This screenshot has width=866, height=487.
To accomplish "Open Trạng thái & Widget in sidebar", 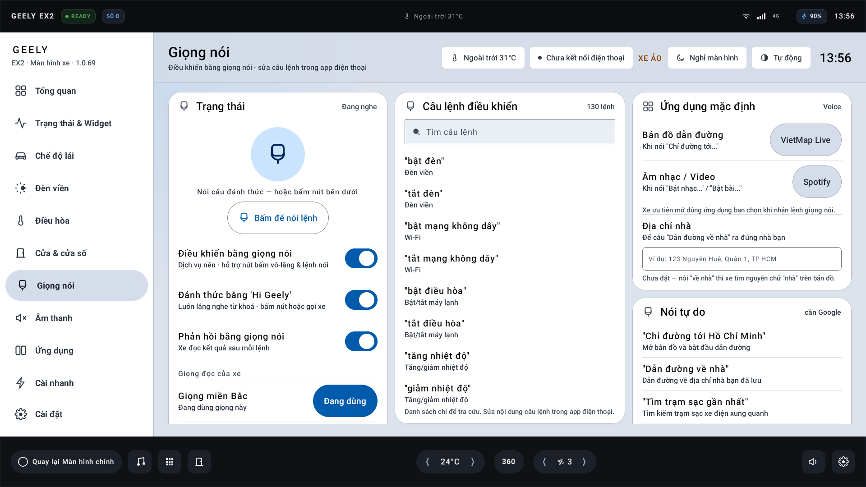I will [x=77, y=123].
